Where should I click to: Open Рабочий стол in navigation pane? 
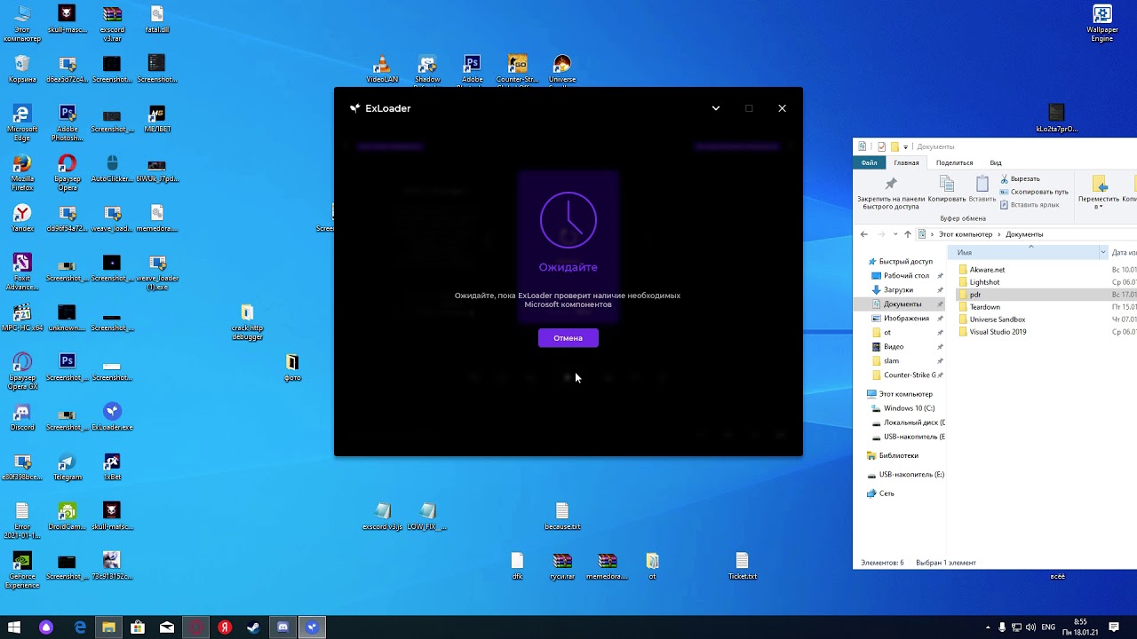[x=900, y=276]
